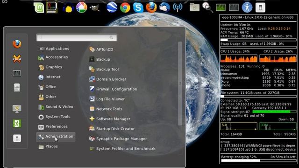The image size is (299, 168).
Task: Open Backup Tool entry
Action: tap(104, 70)
